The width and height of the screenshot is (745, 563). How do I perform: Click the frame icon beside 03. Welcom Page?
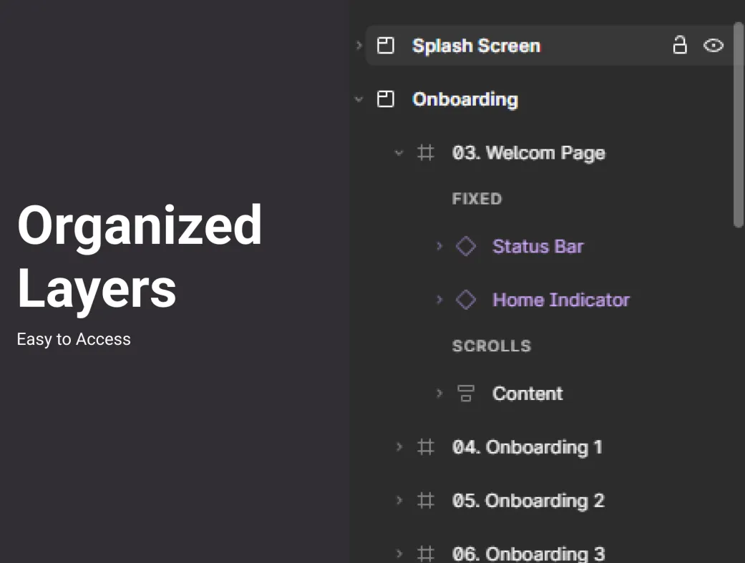pyautogui.click(x=426, y=153)
